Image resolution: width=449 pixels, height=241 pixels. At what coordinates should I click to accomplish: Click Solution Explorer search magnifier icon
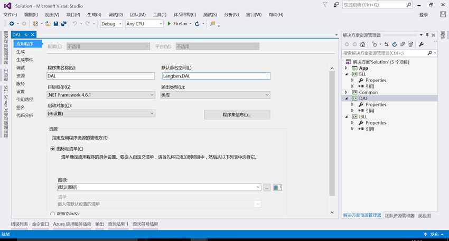coord(430,53)
